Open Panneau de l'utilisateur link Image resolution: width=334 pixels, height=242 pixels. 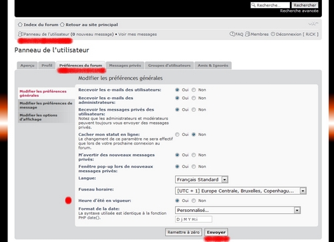47,34
